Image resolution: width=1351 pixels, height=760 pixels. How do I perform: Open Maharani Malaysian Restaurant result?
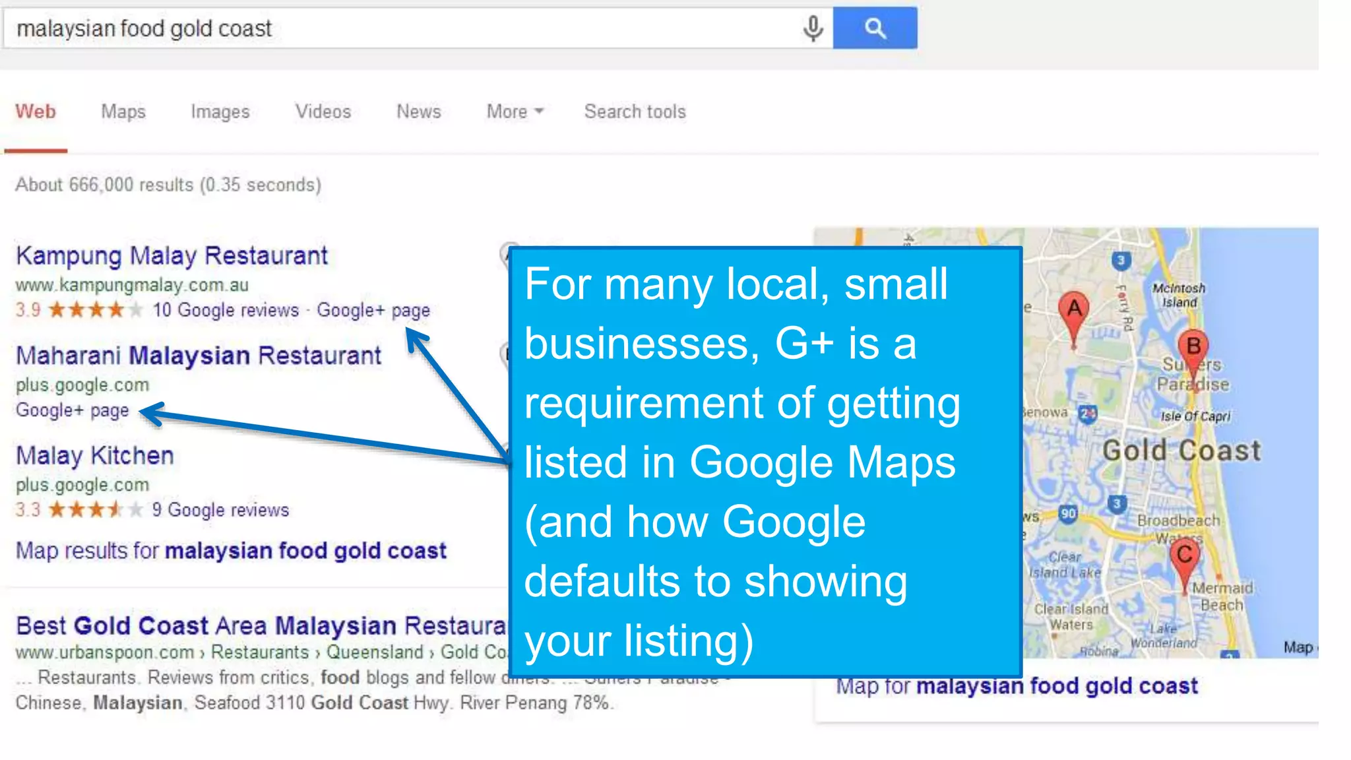pyautogui.click(x=199, y=356)
